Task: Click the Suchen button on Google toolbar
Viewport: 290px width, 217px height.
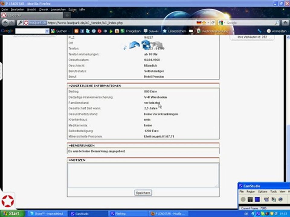Action: (59, 31)
